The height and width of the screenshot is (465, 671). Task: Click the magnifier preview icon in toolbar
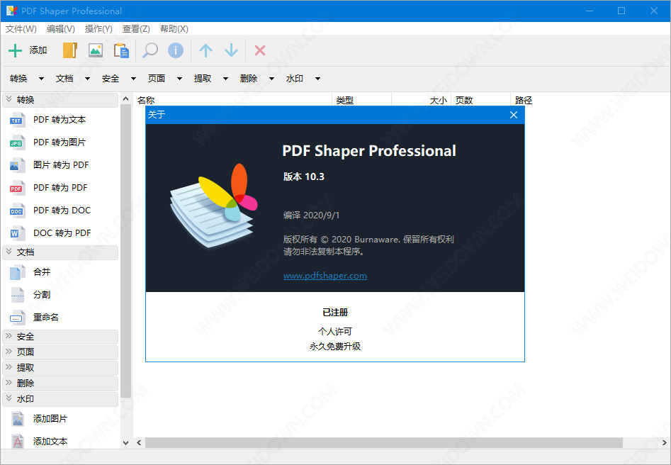pos(150,50)
